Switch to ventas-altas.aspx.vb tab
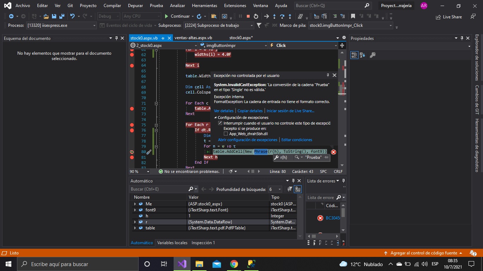 pyautogui.click(x=193, y=38)
